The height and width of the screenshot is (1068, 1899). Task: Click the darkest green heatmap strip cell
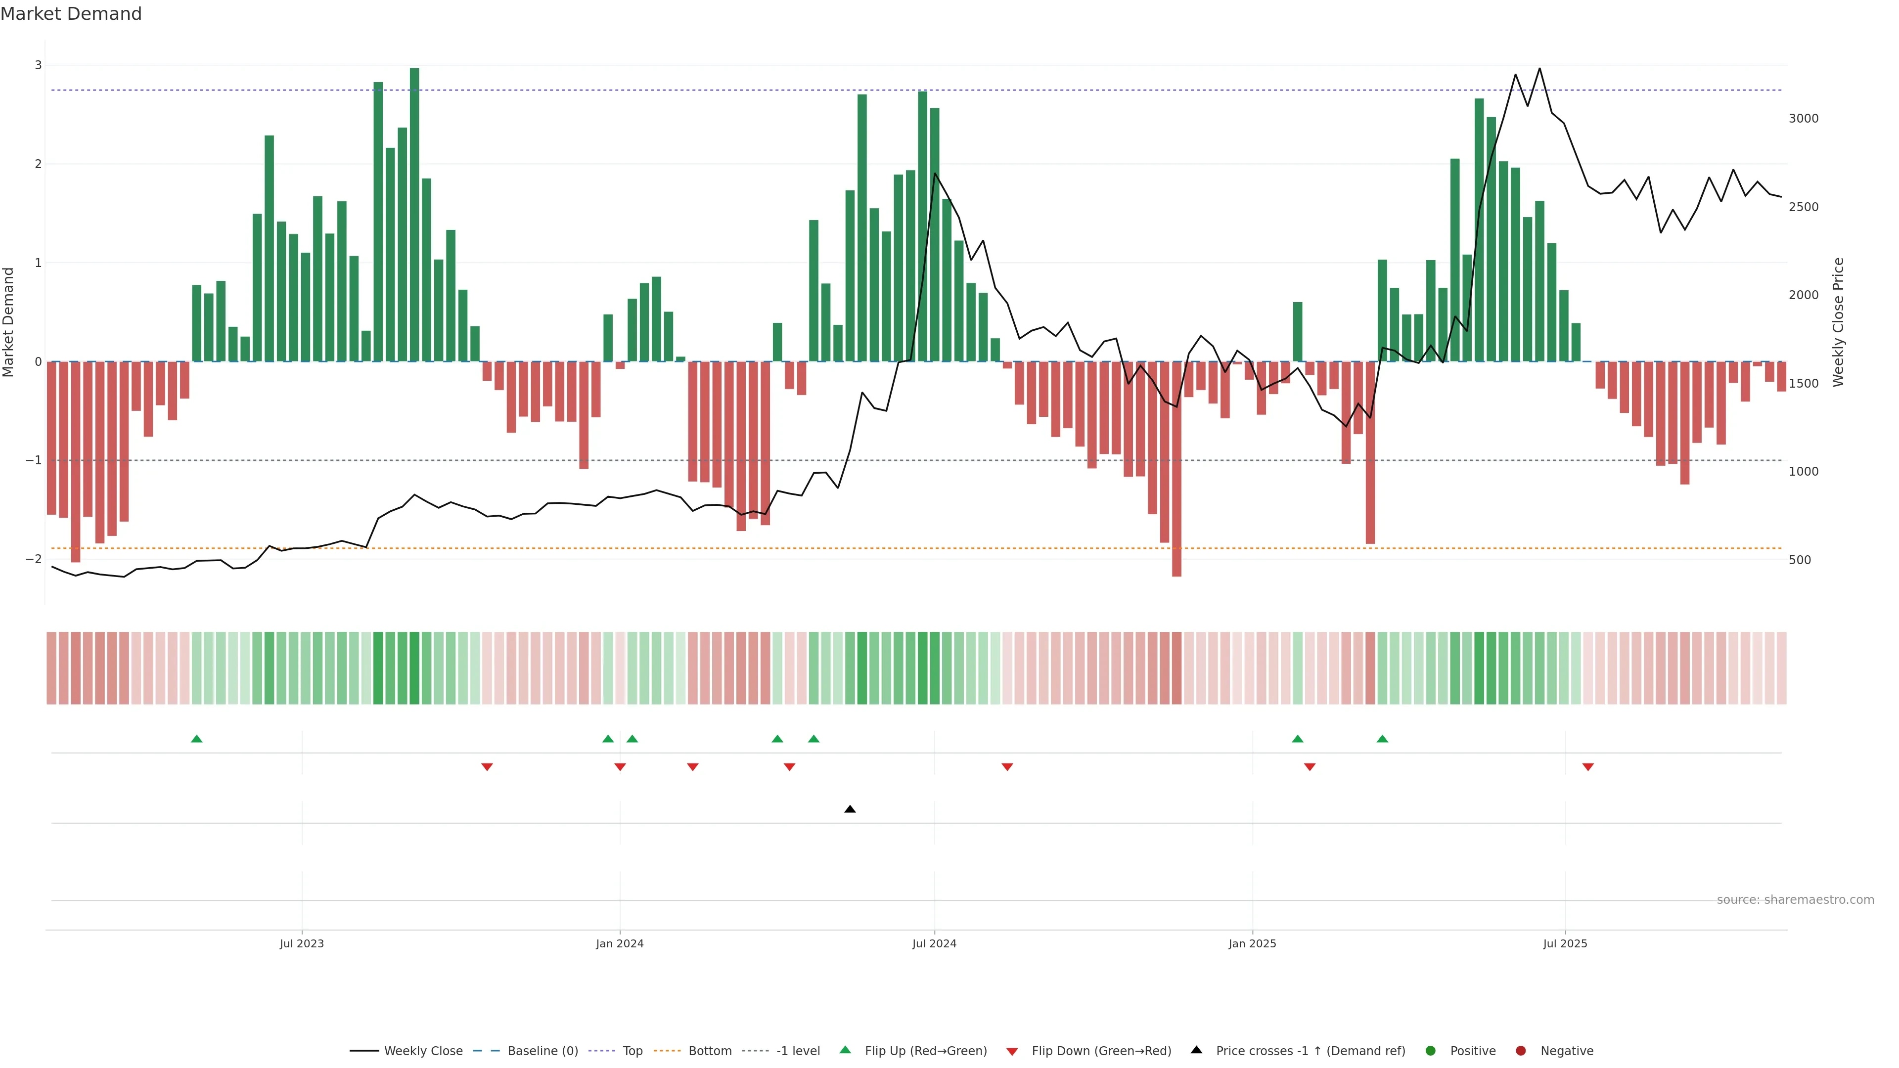point(414,668)
